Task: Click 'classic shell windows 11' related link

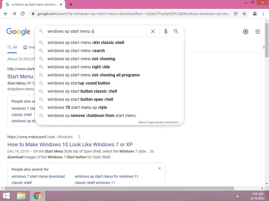Action: coord(95,183)
